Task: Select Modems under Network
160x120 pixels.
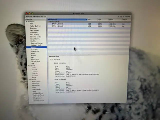Action: click(x=35, y=74)
